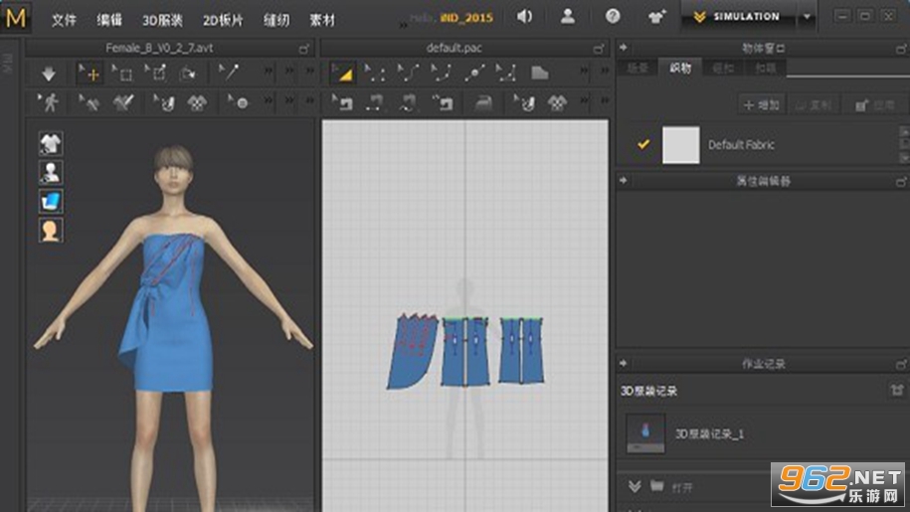The height and width of the screenshot is (512, 910).
Task: Expand hidden menus via chevron after 素材
Action: [403, 25]
